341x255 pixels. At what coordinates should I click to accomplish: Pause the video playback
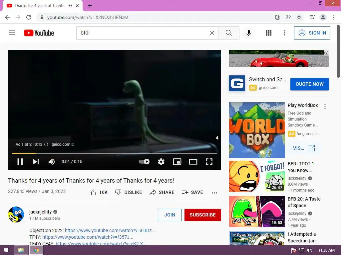[20, 162]
